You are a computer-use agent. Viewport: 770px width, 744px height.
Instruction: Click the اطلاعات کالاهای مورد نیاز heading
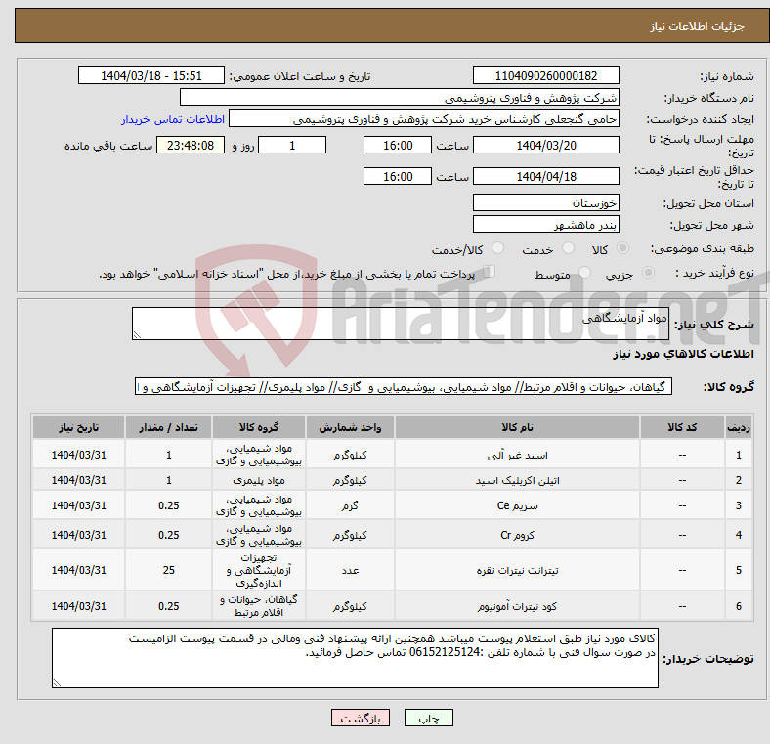click(683, 354)
